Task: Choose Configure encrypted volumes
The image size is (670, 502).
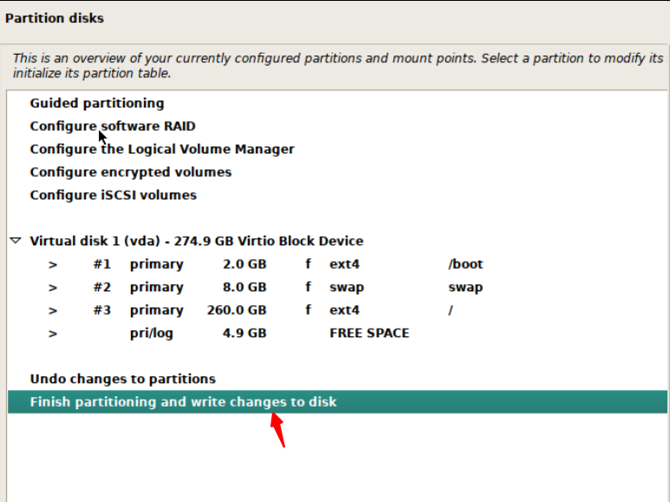Action: coord(131,172)
